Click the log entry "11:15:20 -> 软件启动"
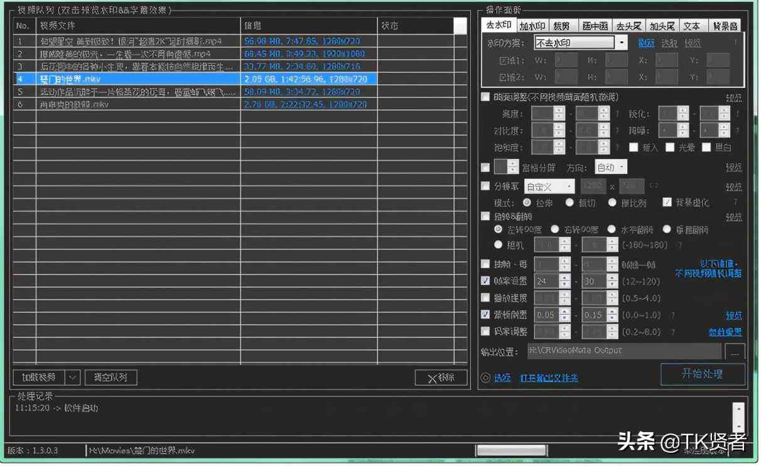Viewport: 761px width, 466px height. (57, 408)
